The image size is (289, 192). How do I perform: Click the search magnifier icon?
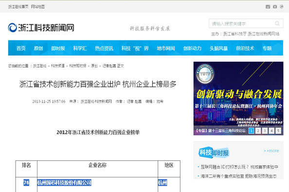tap(277, 23)
